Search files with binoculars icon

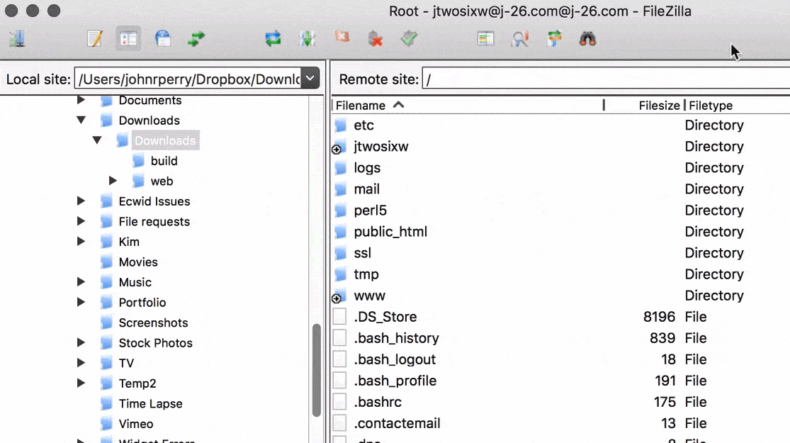click(x=587, y=38)
